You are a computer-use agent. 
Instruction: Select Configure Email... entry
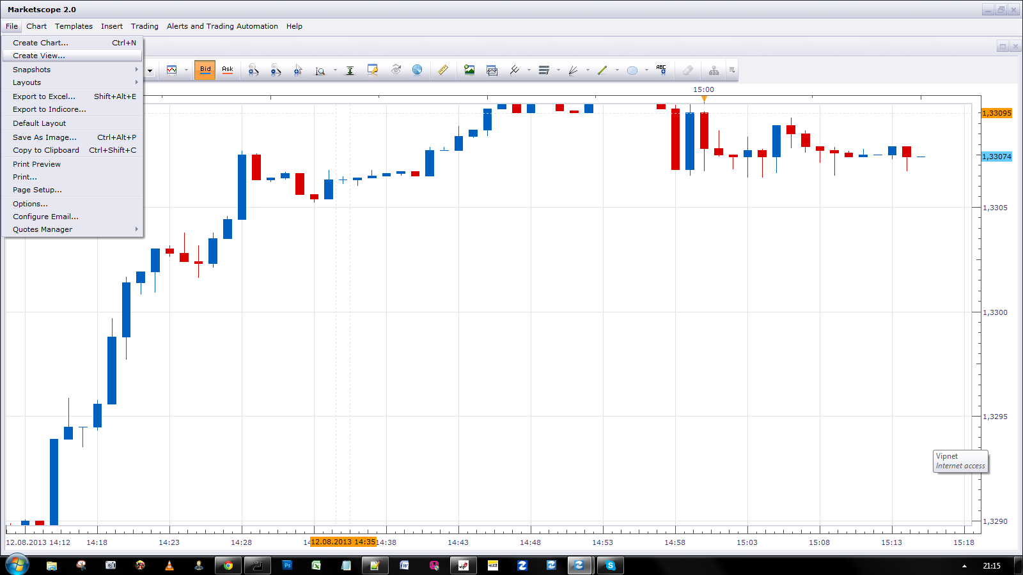(72, 217)
